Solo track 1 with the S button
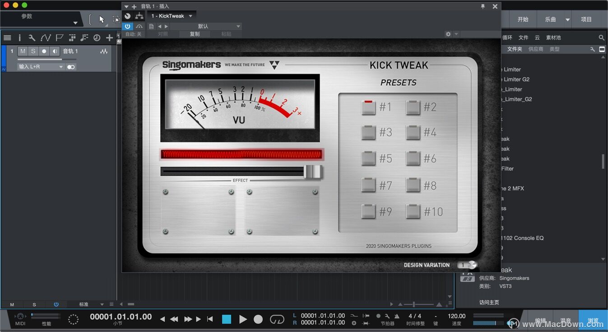Screen dimensions: 608x332 (x=33, y=51)
